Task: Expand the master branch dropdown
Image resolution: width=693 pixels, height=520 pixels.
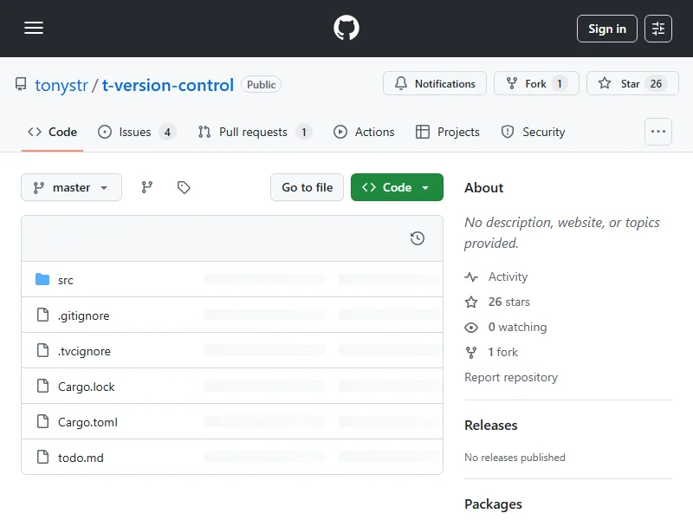Action: point(71,187)
